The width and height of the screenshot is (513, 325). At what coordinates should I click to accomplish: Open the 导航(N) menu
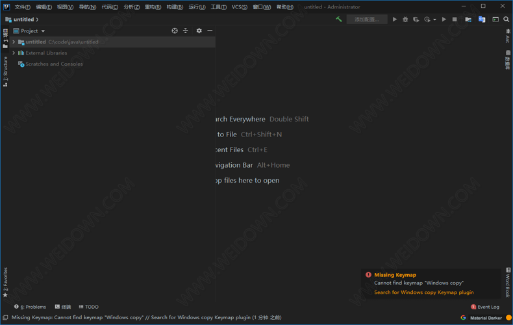coord(88,7)
